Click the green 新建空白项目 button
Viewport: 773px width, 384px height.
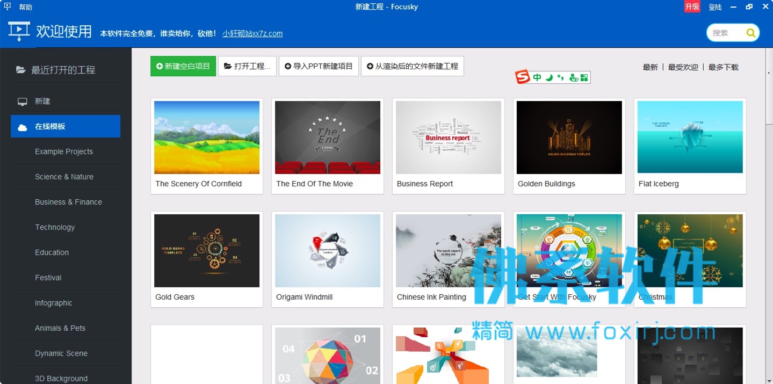pos(183,66)
